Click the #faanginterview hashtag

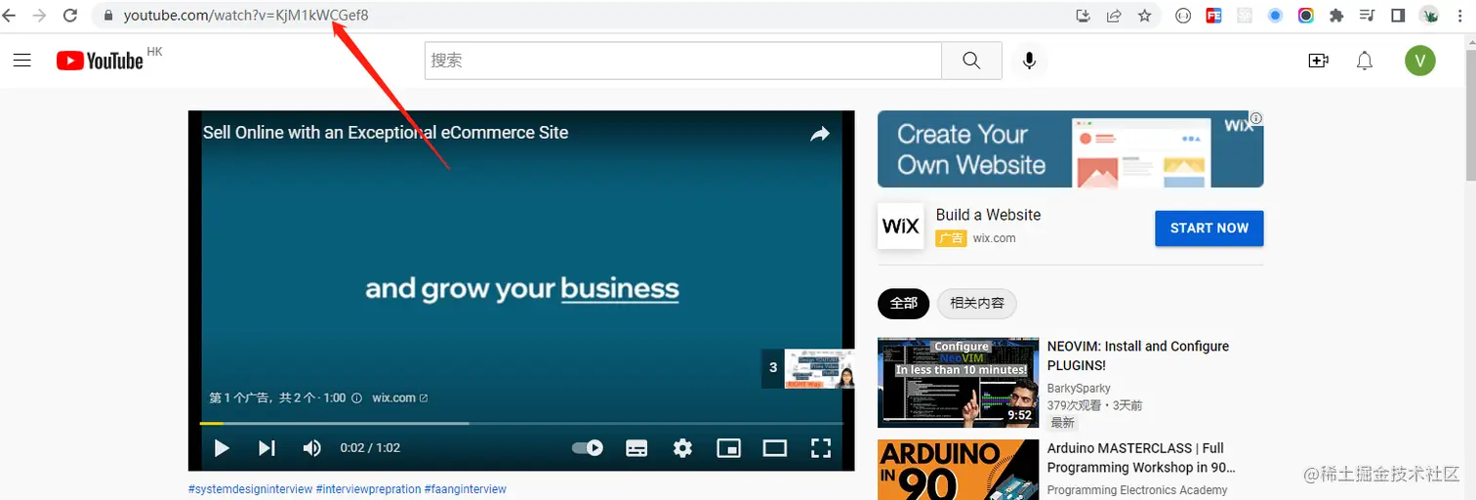tap(466, 489)
